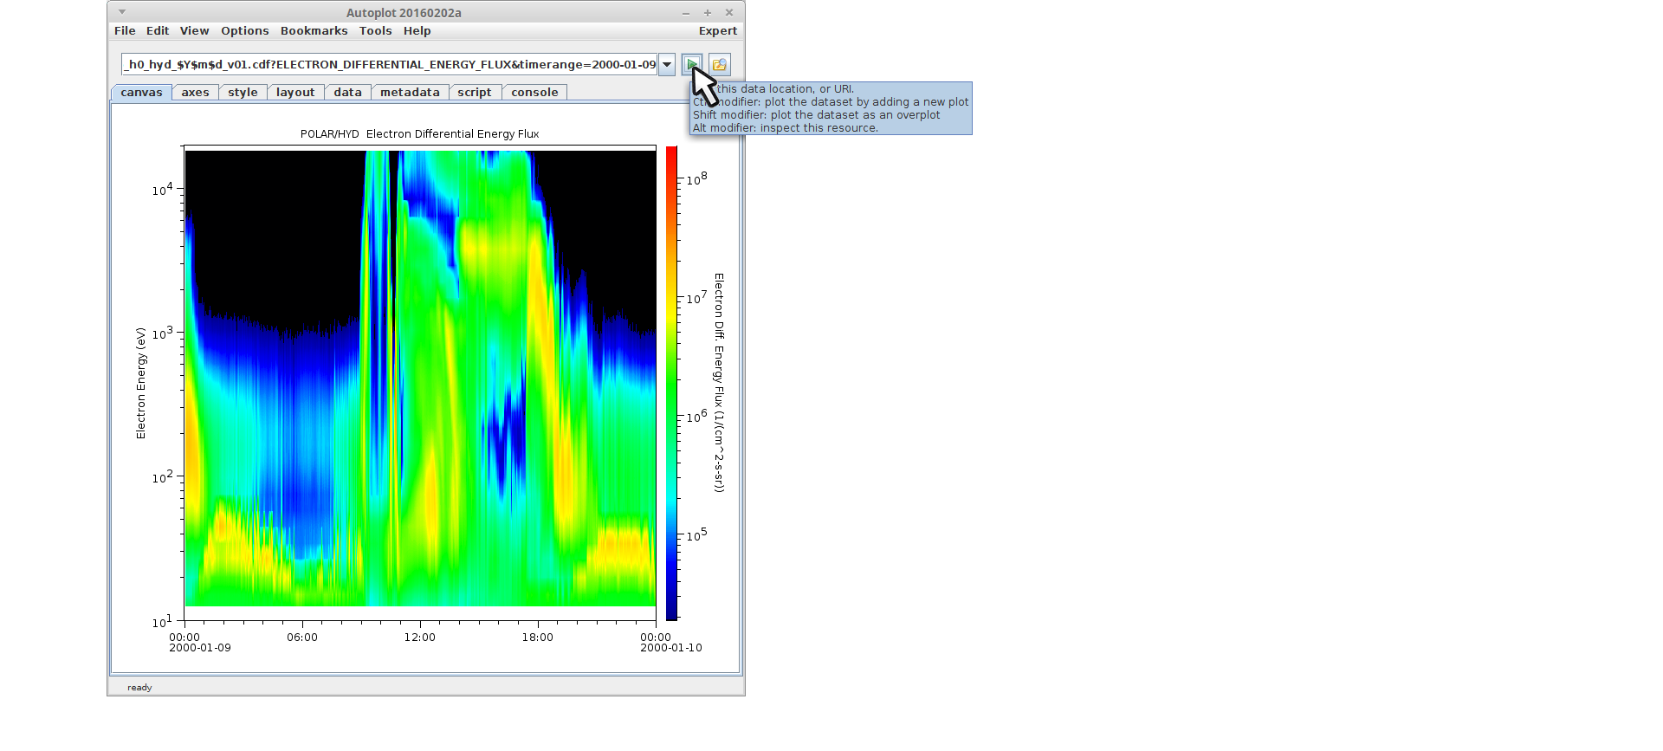Viewport: 1663px width, 751px height.
Task: Click the Expert mode button
Action: coord(717,31)
